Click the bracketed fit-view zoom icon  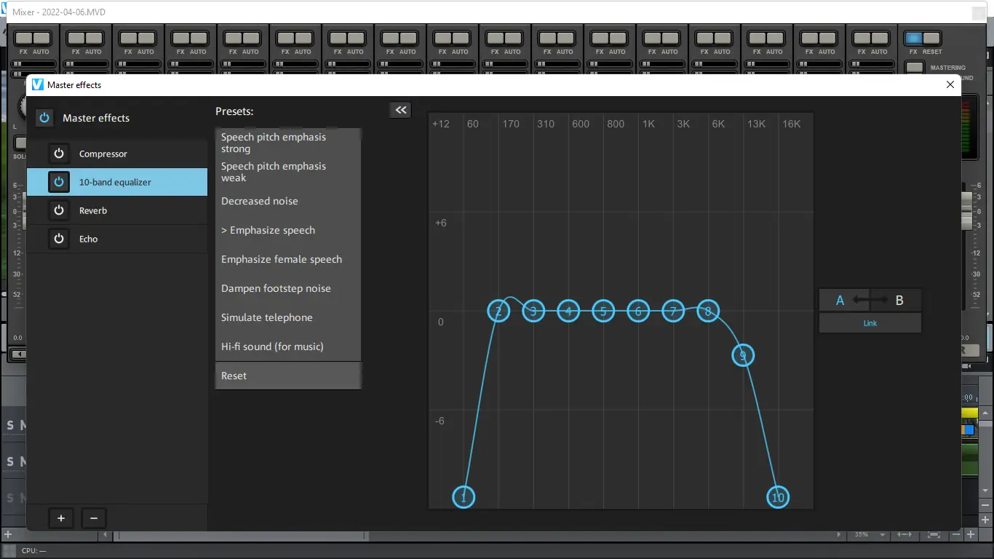pyautogui.click(x=934, y=535)
